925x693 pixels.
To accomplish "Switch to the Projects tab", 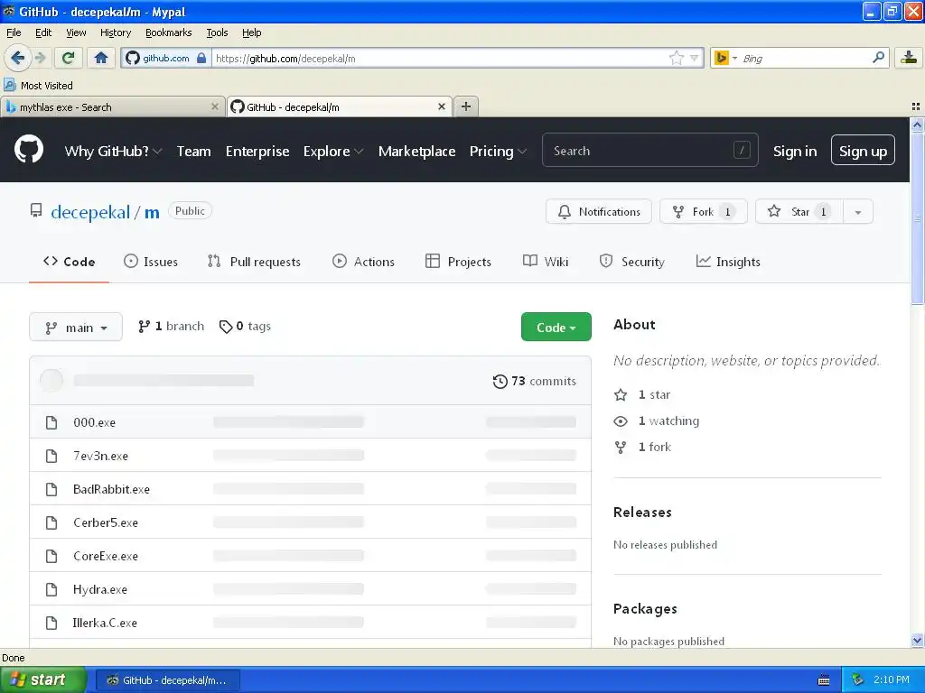I will [458, 262].
